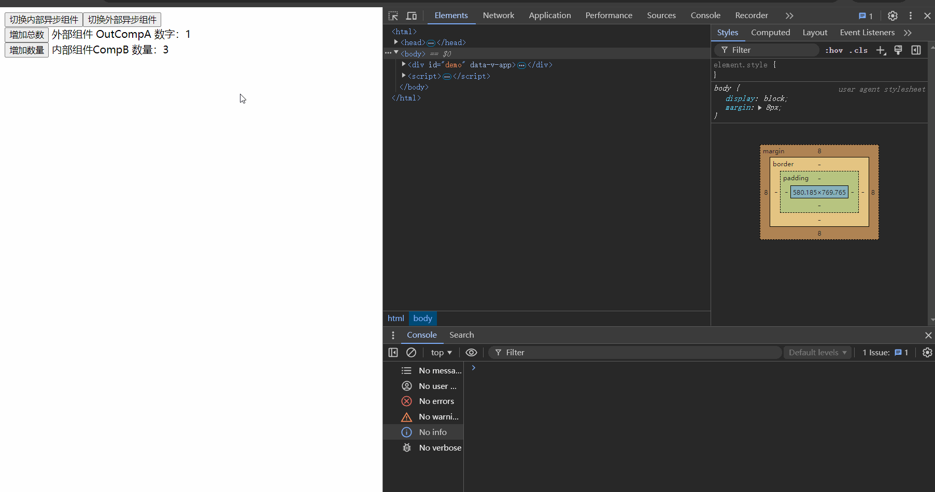Switch to the Network tab
Viewport: 935px width, 492px height.
(x=499, y=16)
